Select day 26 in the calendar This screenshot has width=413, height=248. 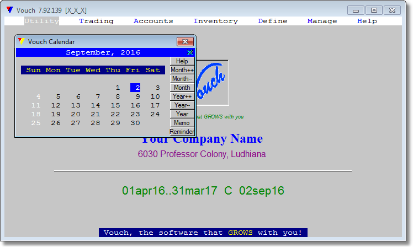tap(56, 123)
